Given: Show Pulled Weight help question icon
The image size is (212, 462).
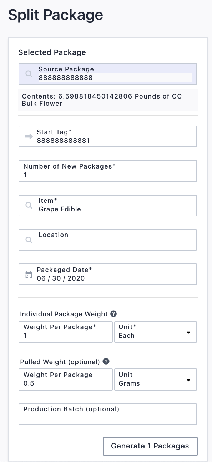Looking at the screenshot, I should tap(106, 361).
